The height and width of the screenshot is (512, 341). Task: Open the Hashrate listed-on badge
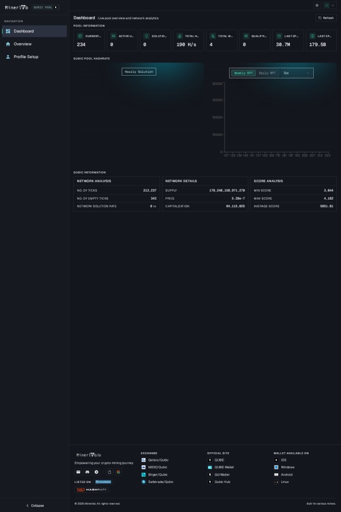pyautogui.click(x=92, y=490)
